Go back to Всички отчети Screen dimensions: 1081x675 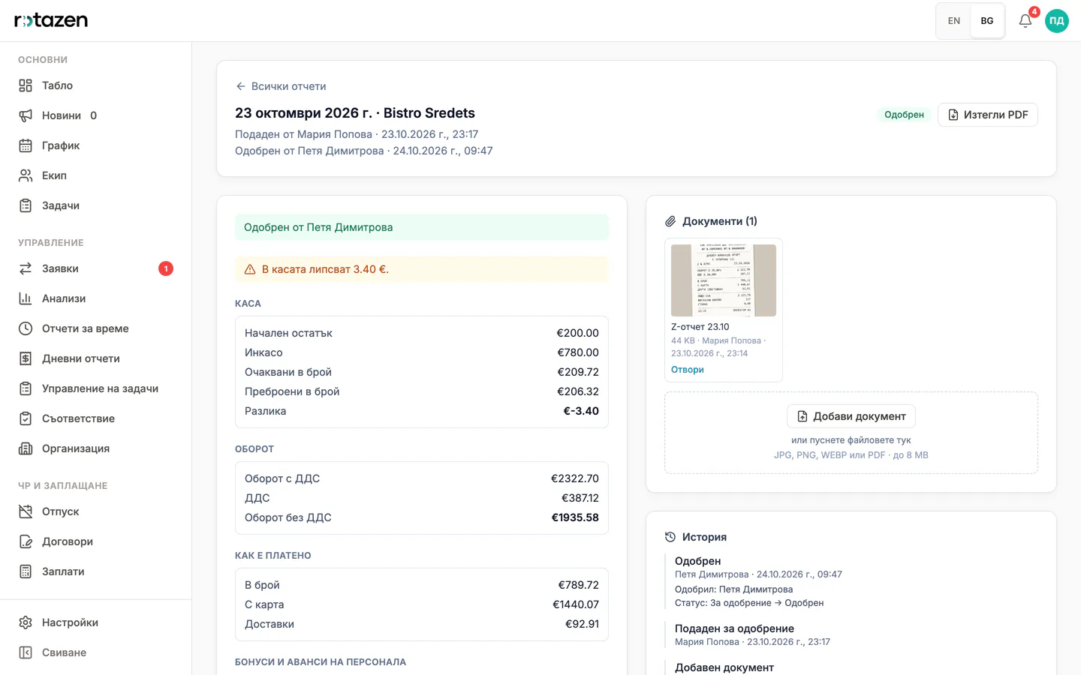pos(281,86)
